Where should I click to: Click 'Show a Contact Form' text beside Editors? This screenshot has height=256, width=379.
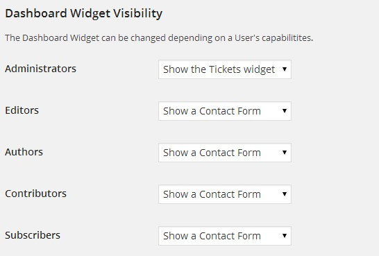coord(212,111)
